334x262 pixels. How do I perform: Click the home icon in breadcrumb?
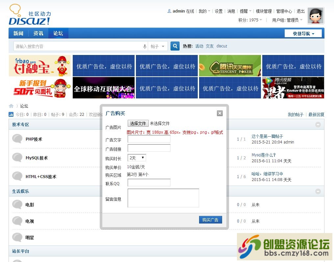click(x=11, y=106)
